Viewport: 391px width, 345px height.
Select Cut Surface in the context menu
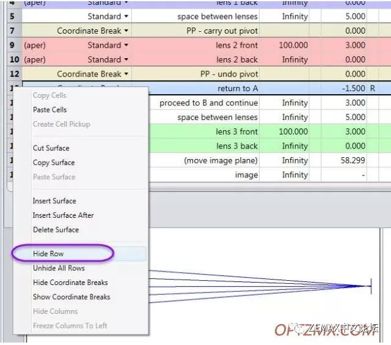coord(51,148)
